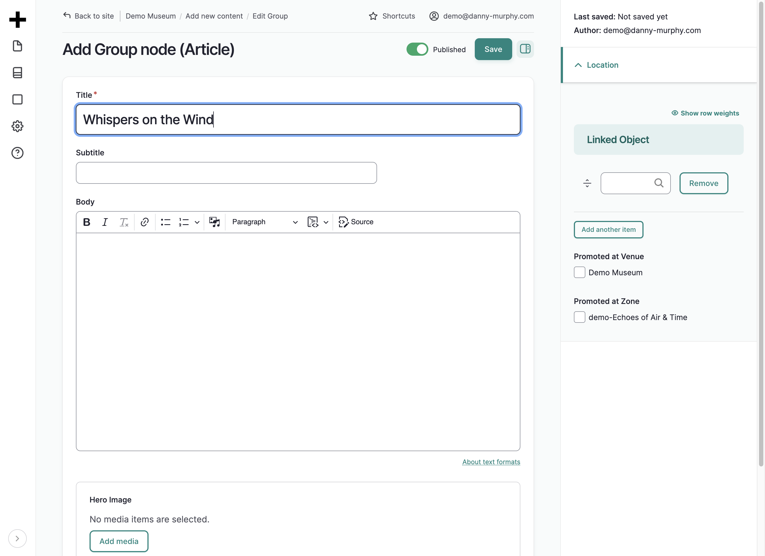Image resolution: width=765 pixels, height=556 pixels.
Task: Click the plus logo icon in sidebar
Action: (x=17, y=20)
